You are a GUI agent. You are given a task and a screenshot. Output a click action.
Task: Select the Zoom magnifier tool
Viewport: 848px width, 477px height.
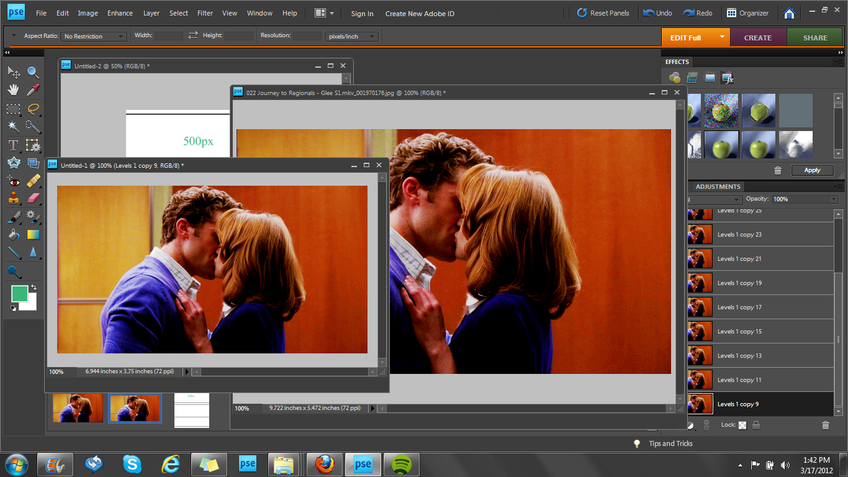pos(34,72)
